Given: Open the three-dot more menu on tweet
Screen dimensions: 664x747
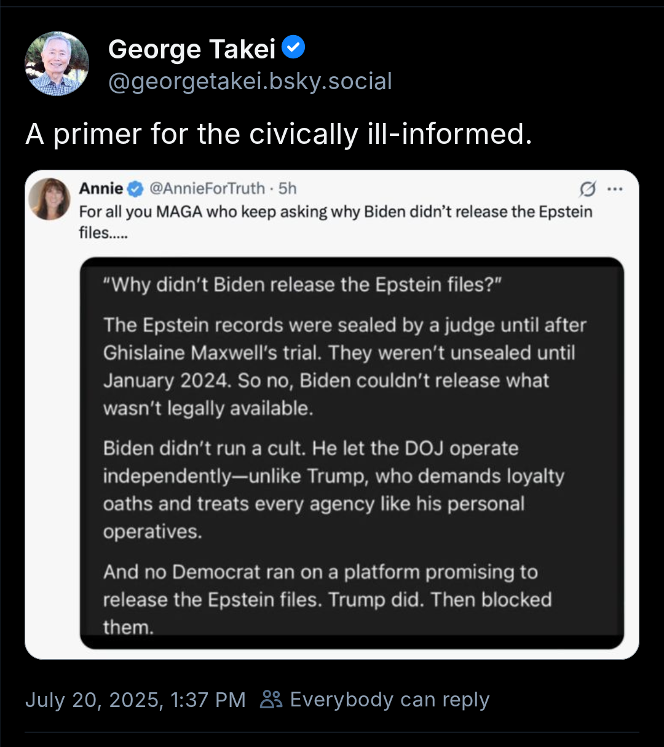Looking at the screenshot, I should (615, 189).
